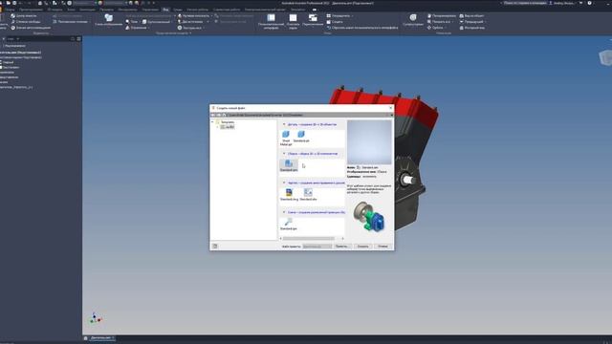Open the path bar dropdown arrow in dialog
Viewport: 612px width, 344px height.
391,115
